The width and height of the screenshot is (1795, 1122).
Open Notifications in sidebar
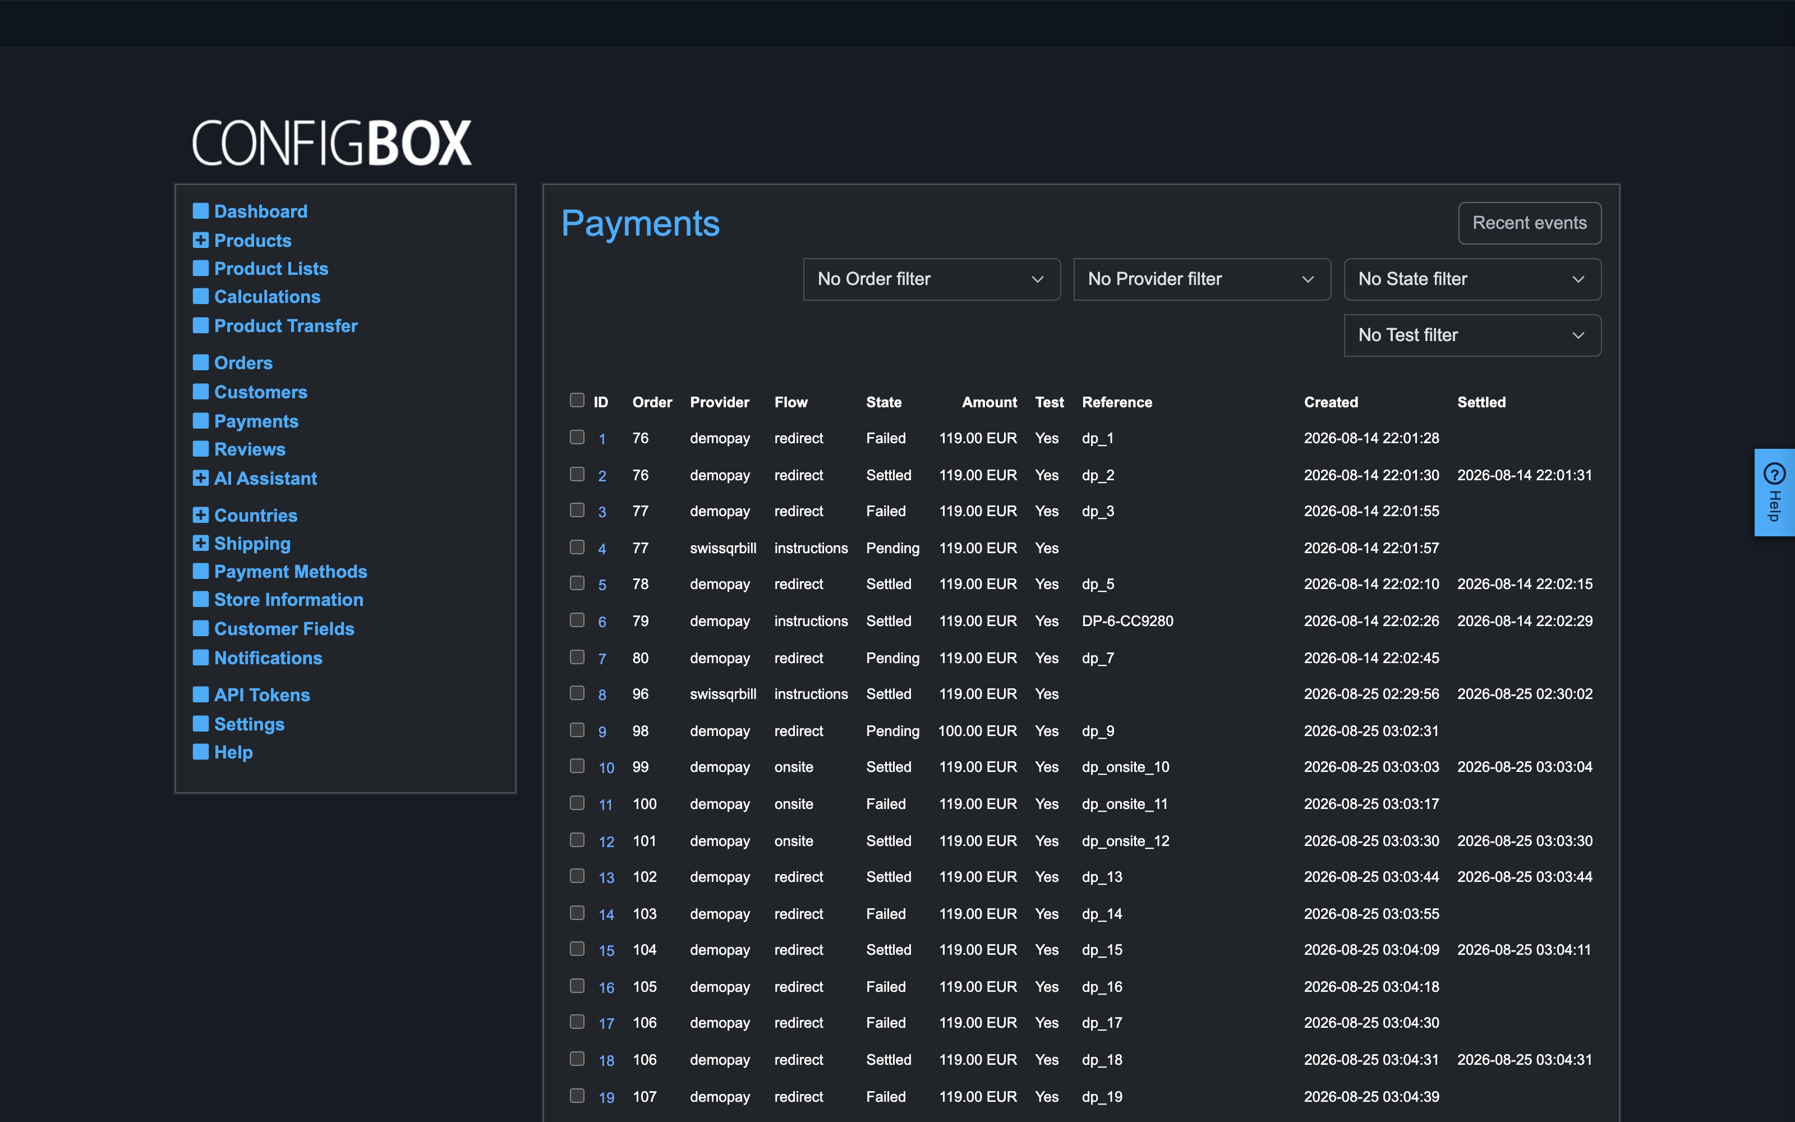(268, 658)
